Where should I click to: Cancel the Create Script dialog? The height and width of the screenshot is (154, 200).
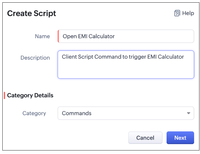click(145, 138)
